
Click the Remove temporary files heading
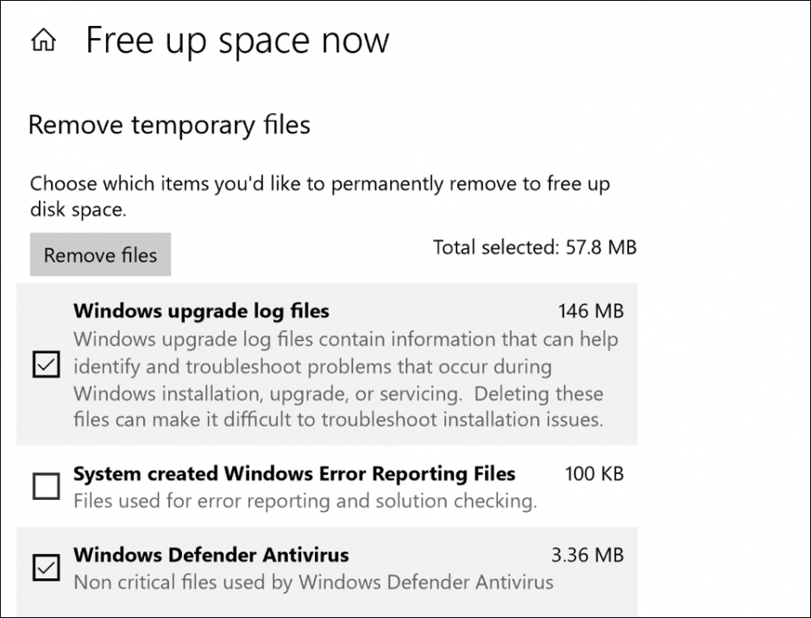click(170, 125)
